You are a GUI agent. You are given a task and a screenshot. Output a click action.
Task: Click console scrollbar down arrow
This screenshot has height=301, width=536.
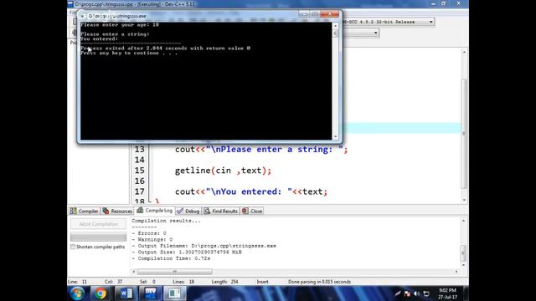tap(335, 136)
